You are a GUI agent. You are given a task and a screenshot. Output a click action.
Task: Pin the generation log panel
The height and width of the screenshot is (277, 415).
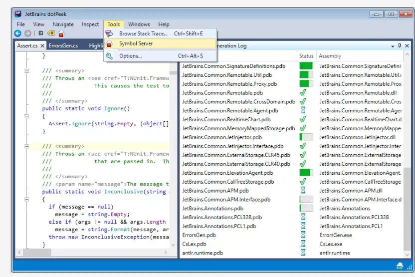400,45
